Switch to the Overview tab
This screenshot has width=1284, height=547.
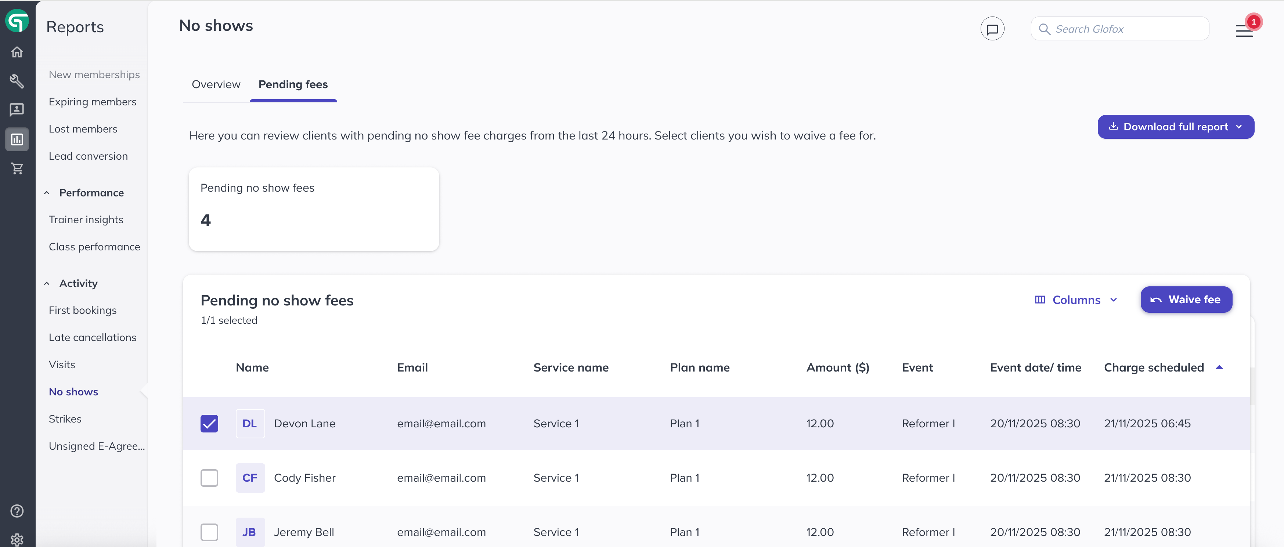tap(216, 85)
